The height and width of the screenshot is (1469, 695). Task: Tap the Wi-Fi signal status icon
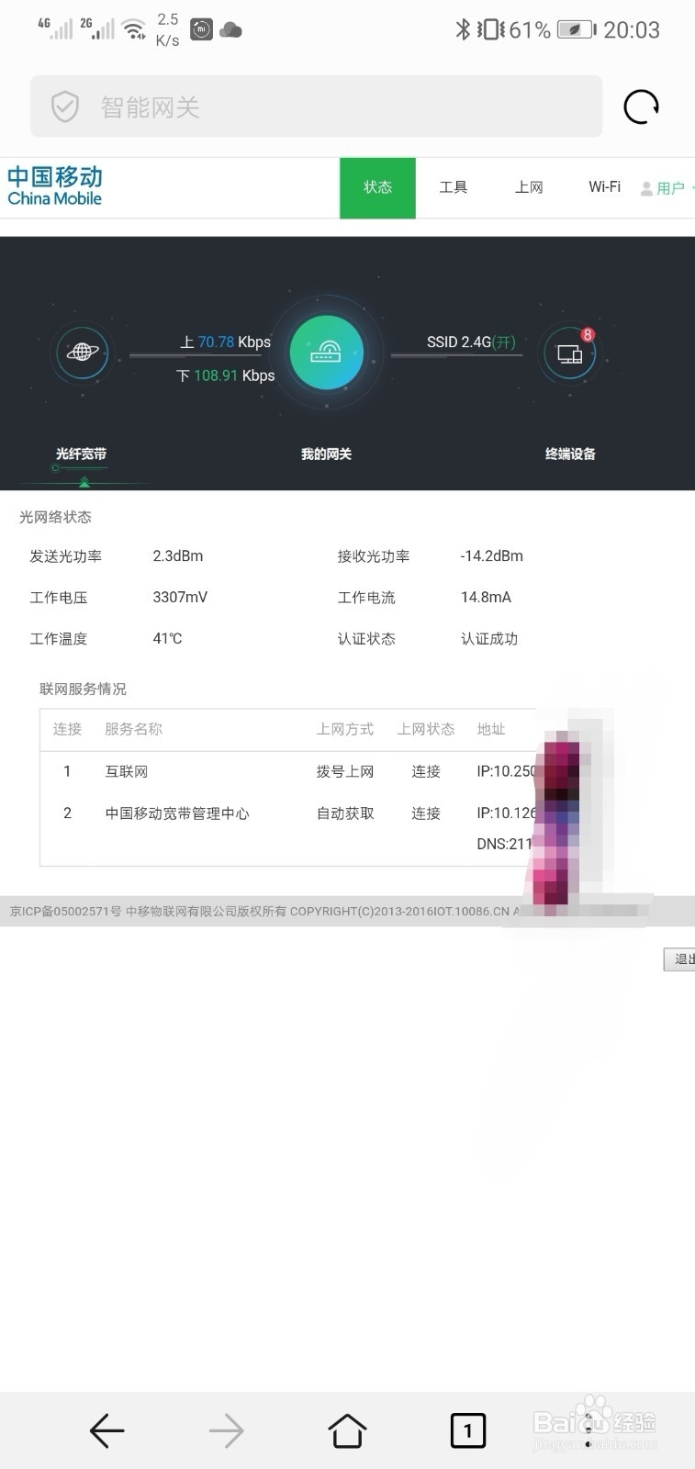click(x=135, y=29)
